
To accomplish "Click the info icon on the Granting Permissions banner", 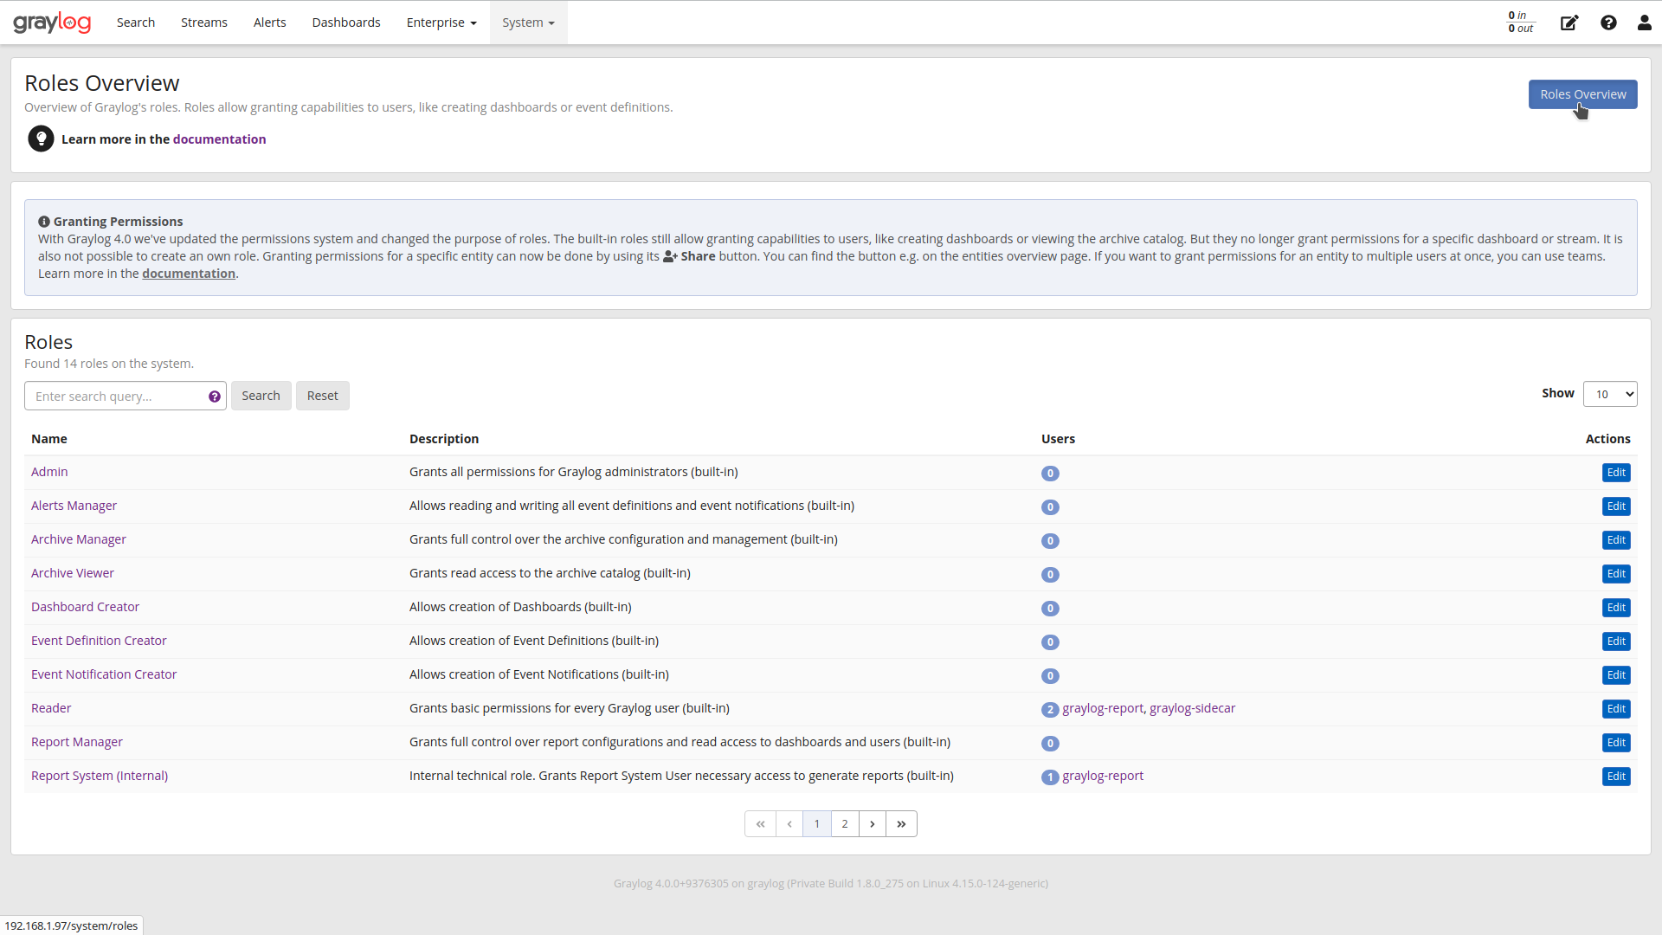I will tap(44, 221).
